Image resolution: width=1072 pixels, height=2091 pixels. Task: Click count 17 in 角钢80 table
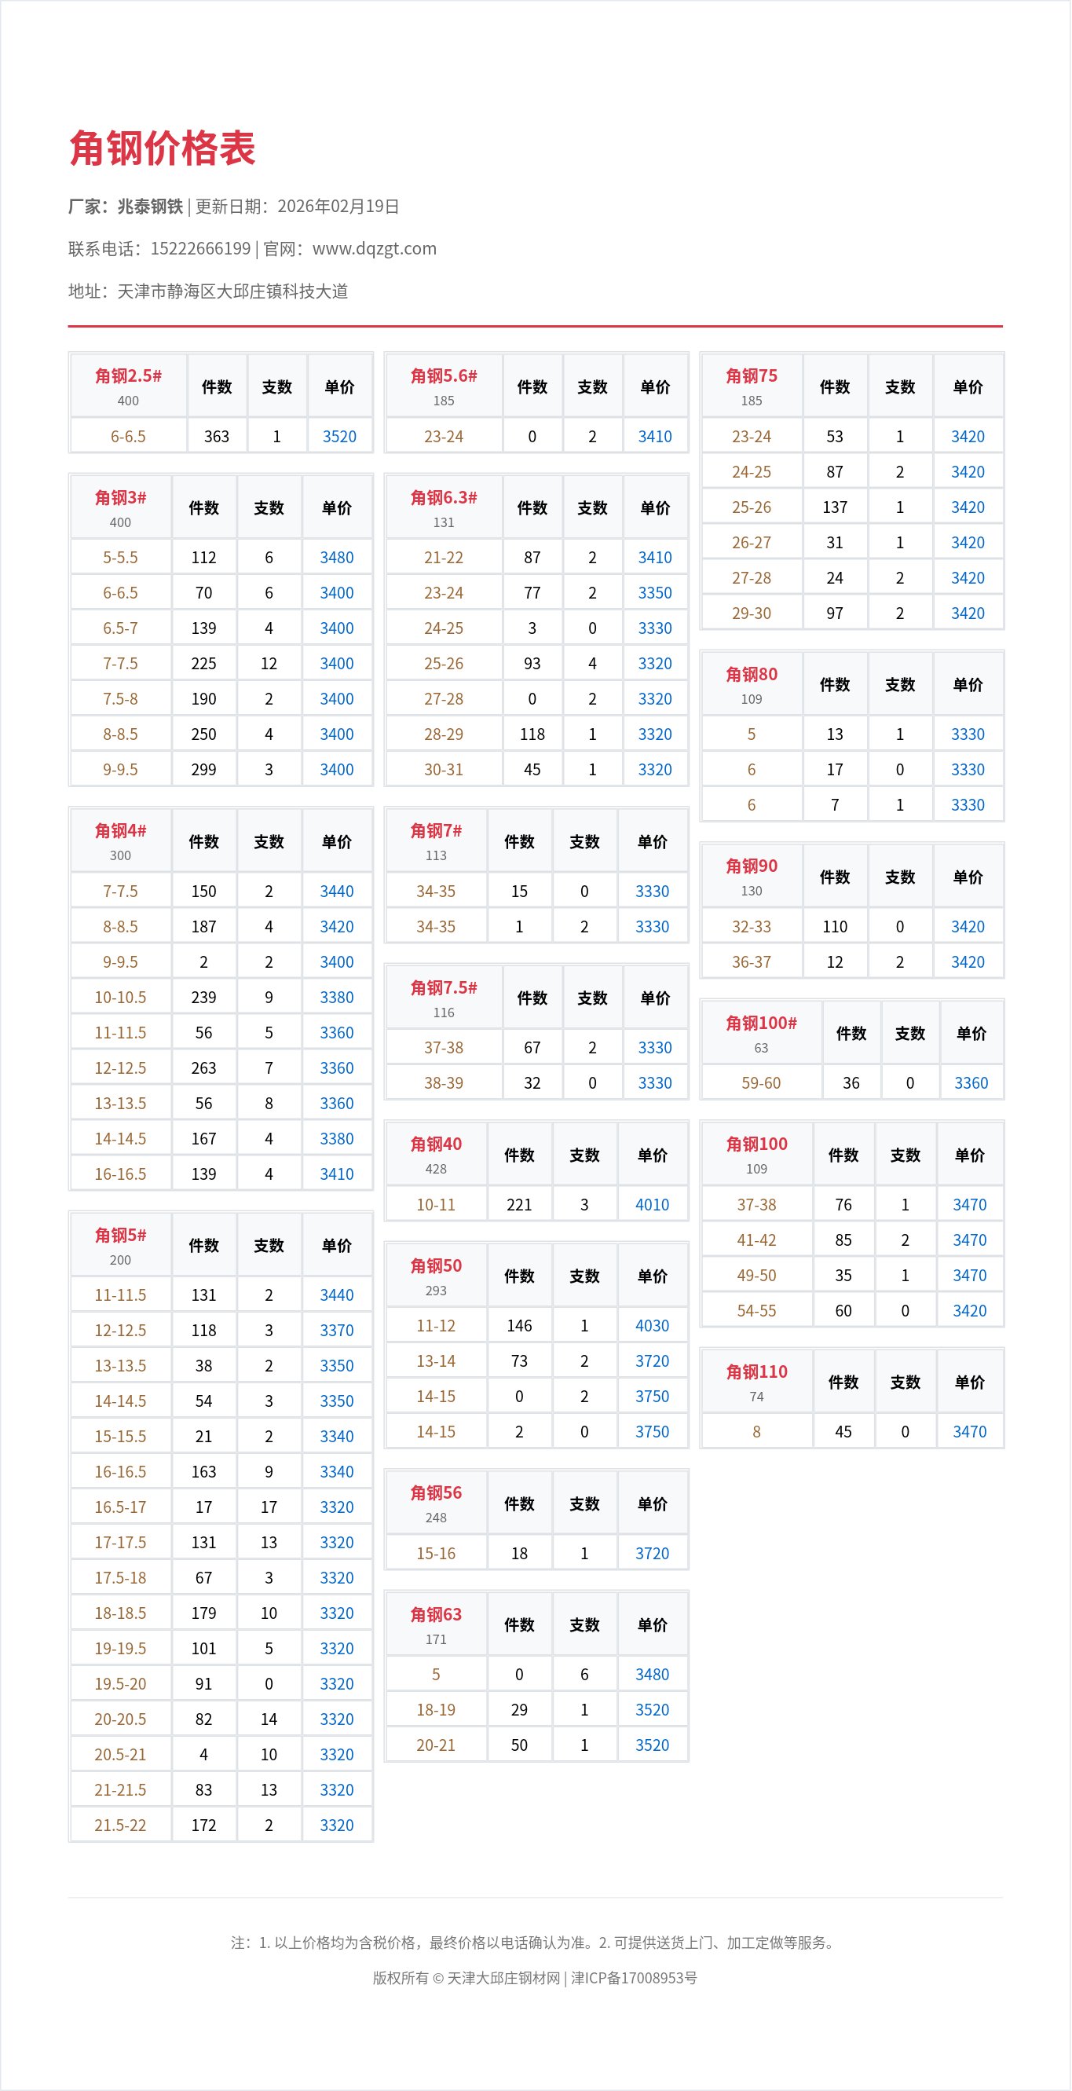pyautogui.click(x=835, y=770)
